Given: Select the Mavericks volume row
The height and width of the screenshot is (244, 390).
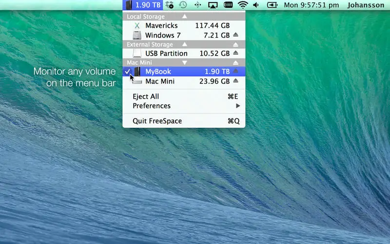Looking at the screenshot, I should point(184,25).
